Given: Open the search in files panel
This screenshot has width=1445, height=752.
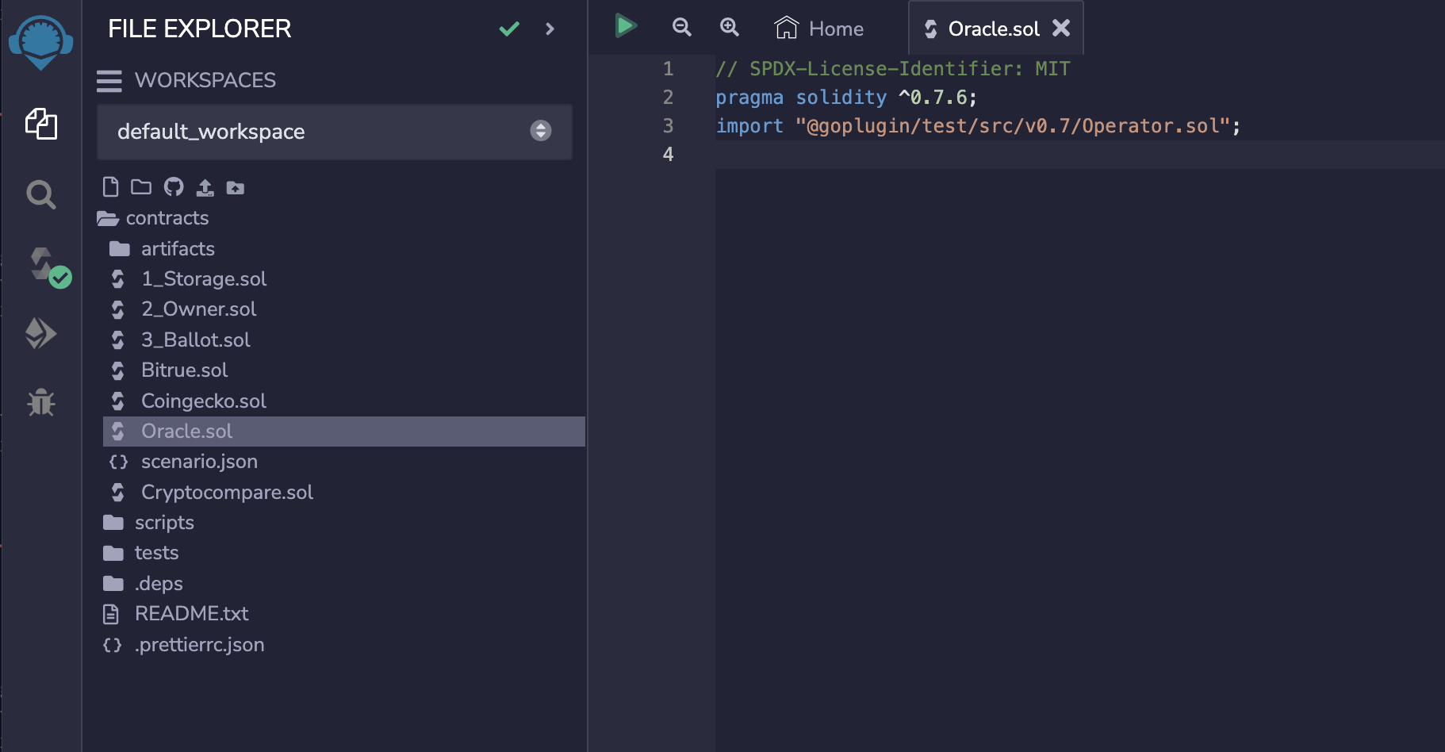Looking at the screenshot, I should [41, 195].
